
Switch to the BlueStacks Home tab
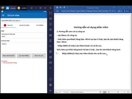coord(11,8)
